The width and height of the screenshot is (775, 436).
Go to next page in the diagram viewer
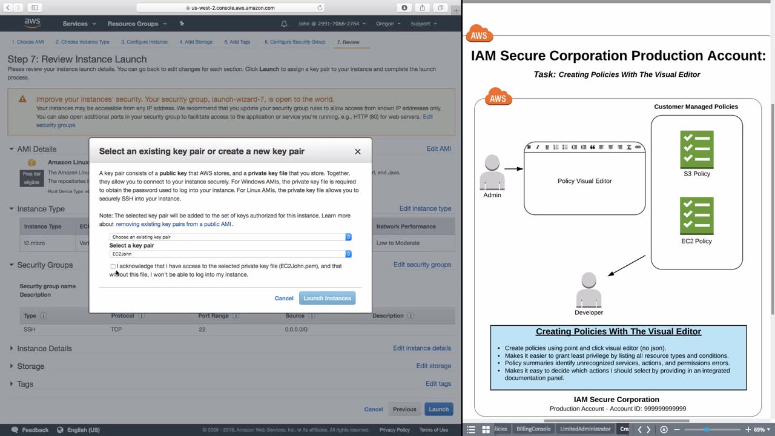tap(648, 429)
